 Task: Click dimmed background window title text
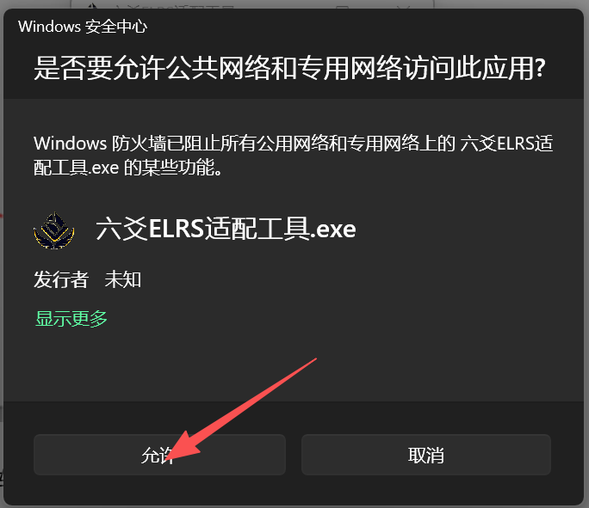[x=175, y=6]
